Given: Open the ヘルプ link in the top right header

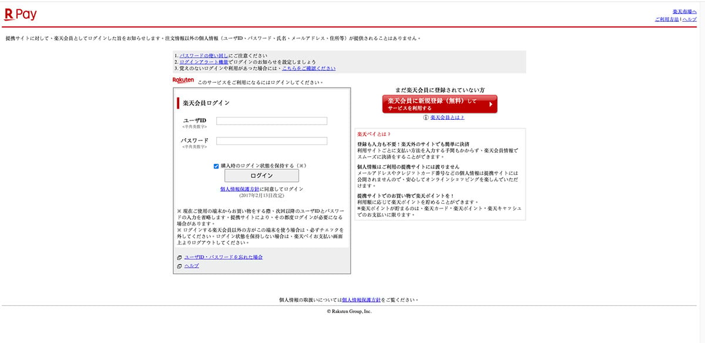Looking at the screenshot, I should pyautogui.click(x=690, y=19).
